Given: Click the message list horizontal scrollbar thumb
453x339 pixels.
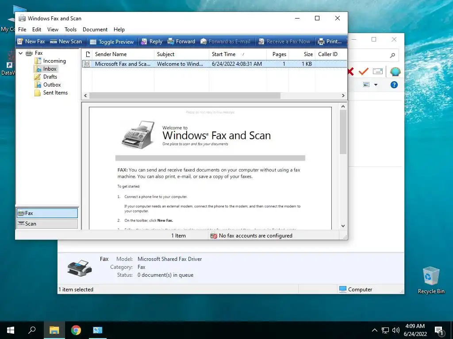Looking at the screenshot, I should tap(185, 96).
